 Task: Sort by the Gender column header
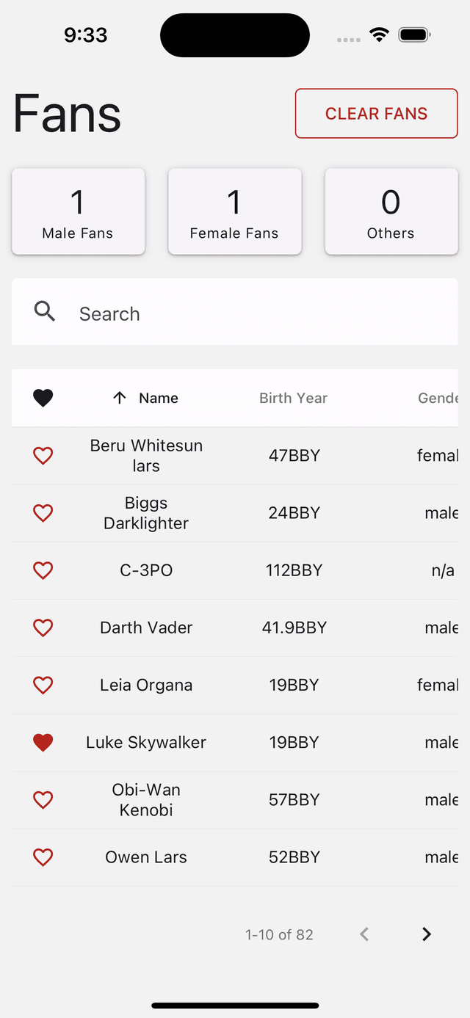pyautogui.click(x=438, y=398)
